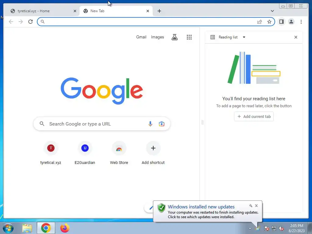Open the profile avatar menu
Image resolution: width=312 pixels, height=234 pixels.
click(x=291, y=22)
